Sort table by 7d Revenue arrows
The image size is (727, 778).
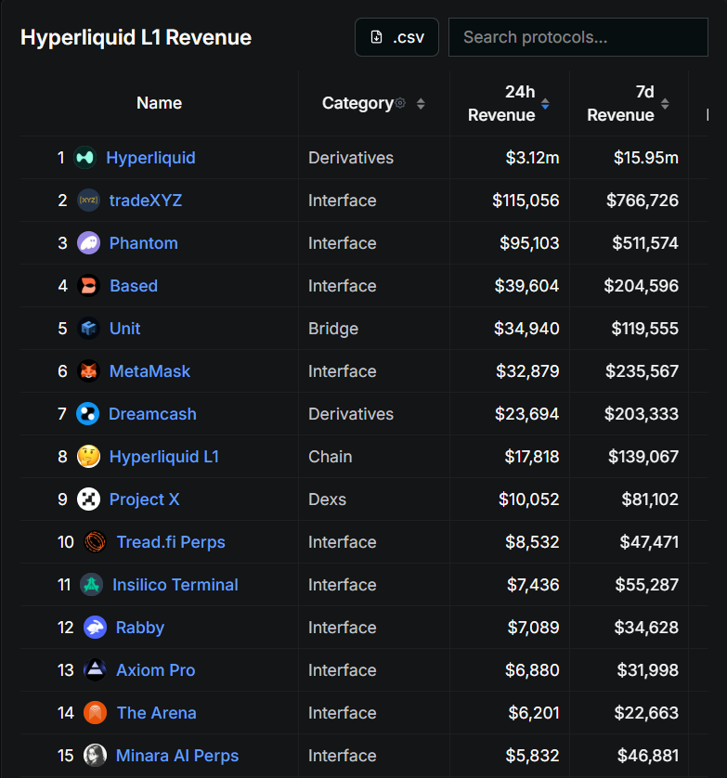point(665,104)
